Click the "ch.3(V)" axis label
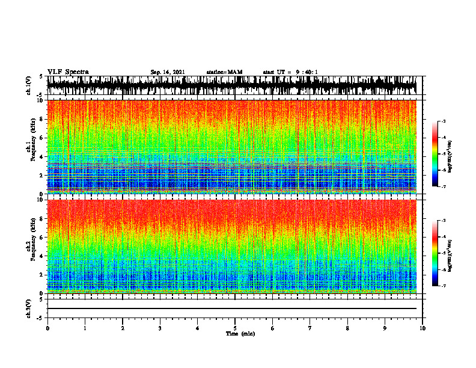Screen dimensions: 476x368 pyautogui.click(x=28, y=308)
